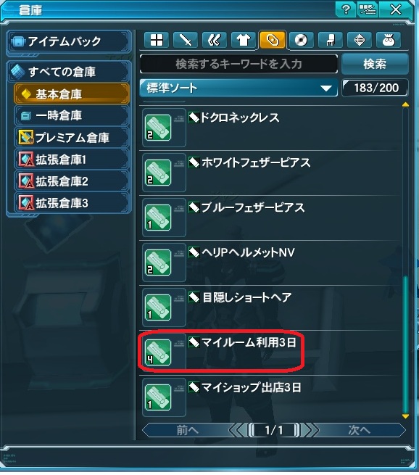Screen dimensions: 419x475
Task: Click the item list scrollbar
Action: click(405, 260)
